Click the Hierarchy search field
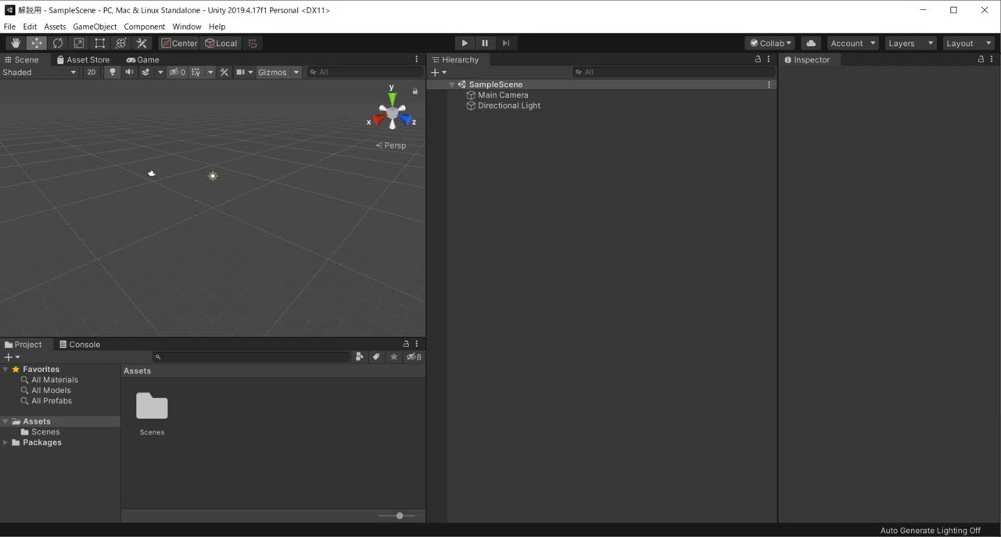 (x=673, y=72)
